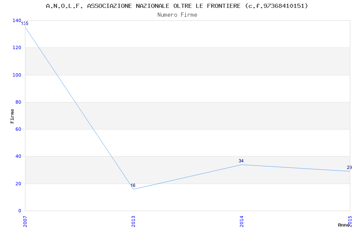The image size is (354, 229).
Task: Click the y-axis value 120
Action: pos(17,47)
